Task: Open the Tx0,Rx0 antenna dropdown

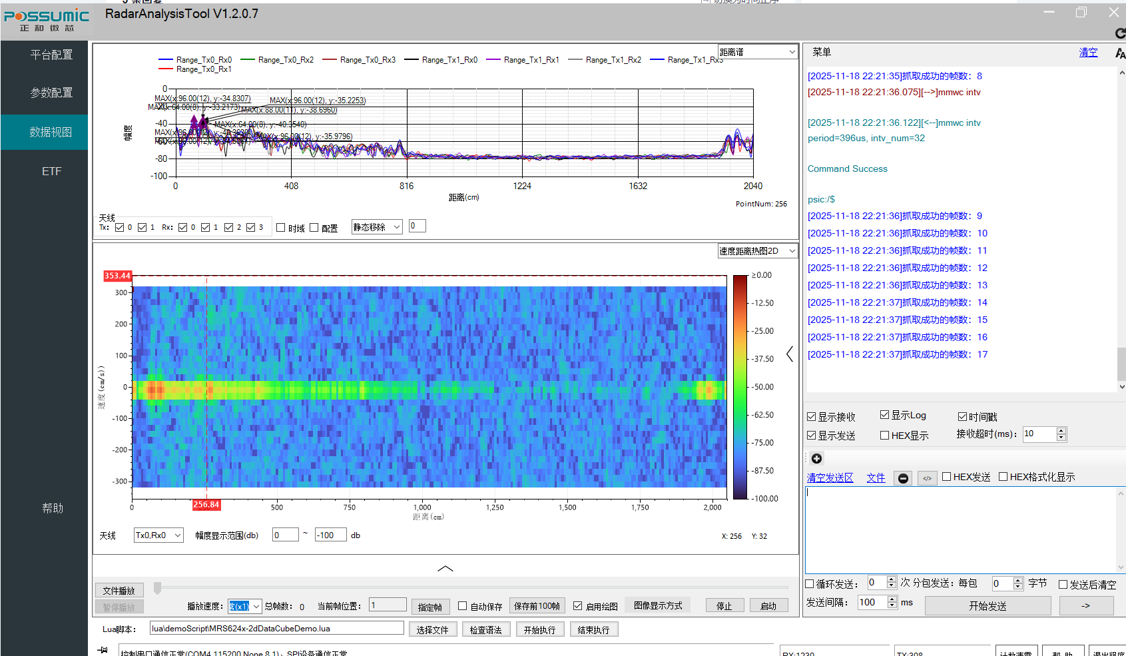Action: tap(158, 535)
